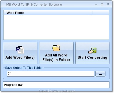Click the empty Word file list area
The height and width of the screenshot is (93, 114).
[x=56, y=27]
